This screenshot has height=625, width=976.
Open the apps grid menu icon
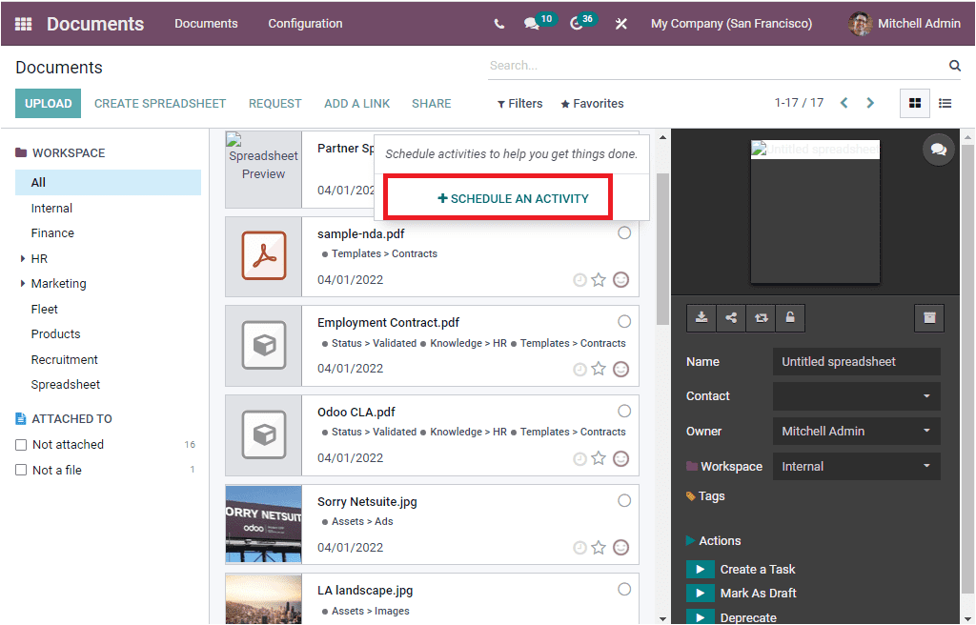(23, 24)
